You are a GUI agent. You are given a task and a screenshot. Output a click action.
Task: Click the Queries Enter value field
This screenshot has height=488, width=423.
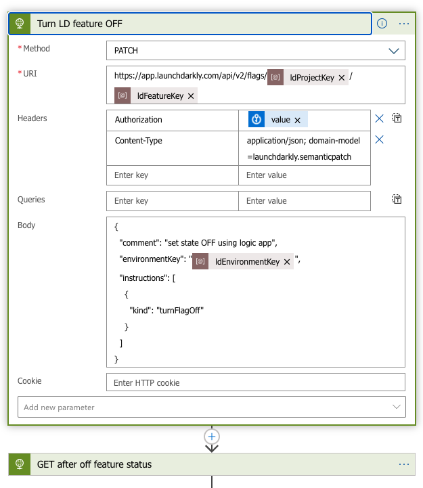click(x=305, y=201)
